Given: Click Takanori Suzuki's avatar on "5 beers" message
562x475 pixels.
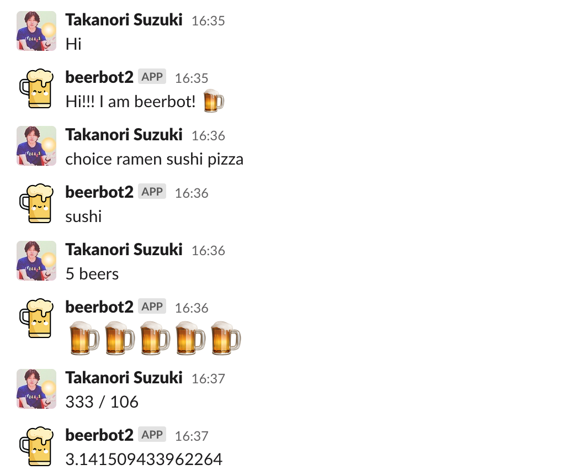Looking at the screenshot, I should point(36,261).
